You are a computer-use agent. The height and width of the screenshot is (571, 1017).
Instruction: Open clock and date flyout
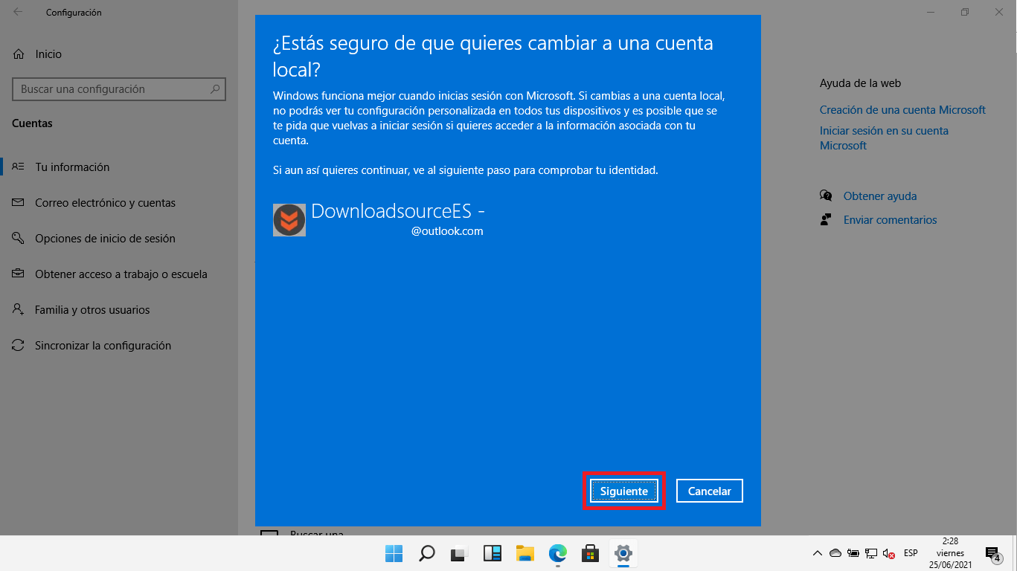coord(950,553)
